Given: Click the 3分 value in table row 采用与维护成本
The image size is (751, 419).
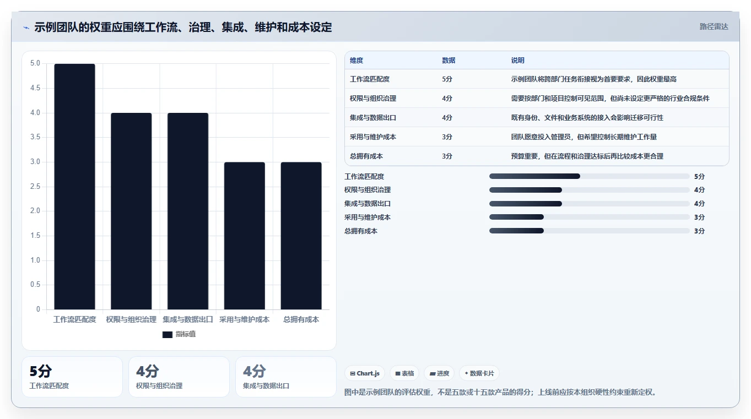Looking at the screenshot, I should coord(447,137).
